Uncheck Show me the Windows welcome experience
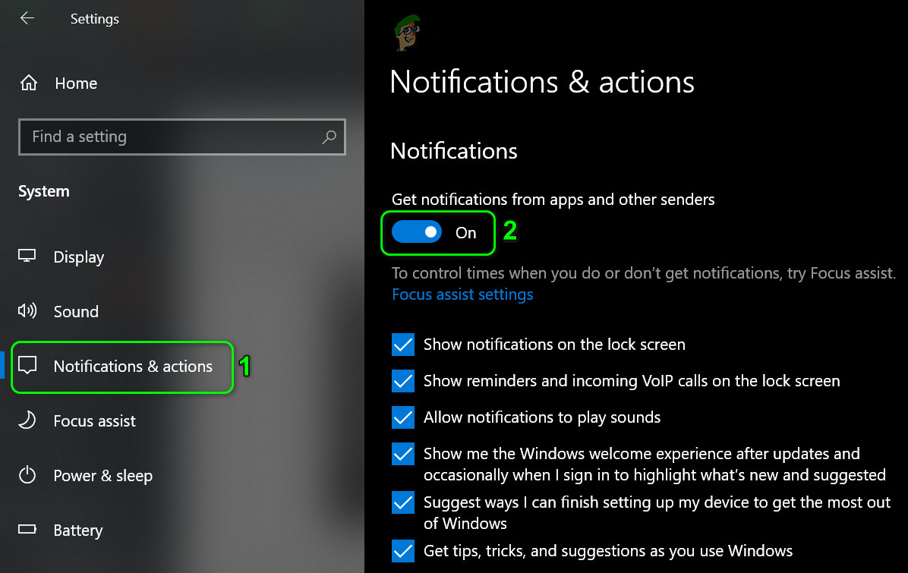The height and width of the screenshot is (573, 908). 403,454
